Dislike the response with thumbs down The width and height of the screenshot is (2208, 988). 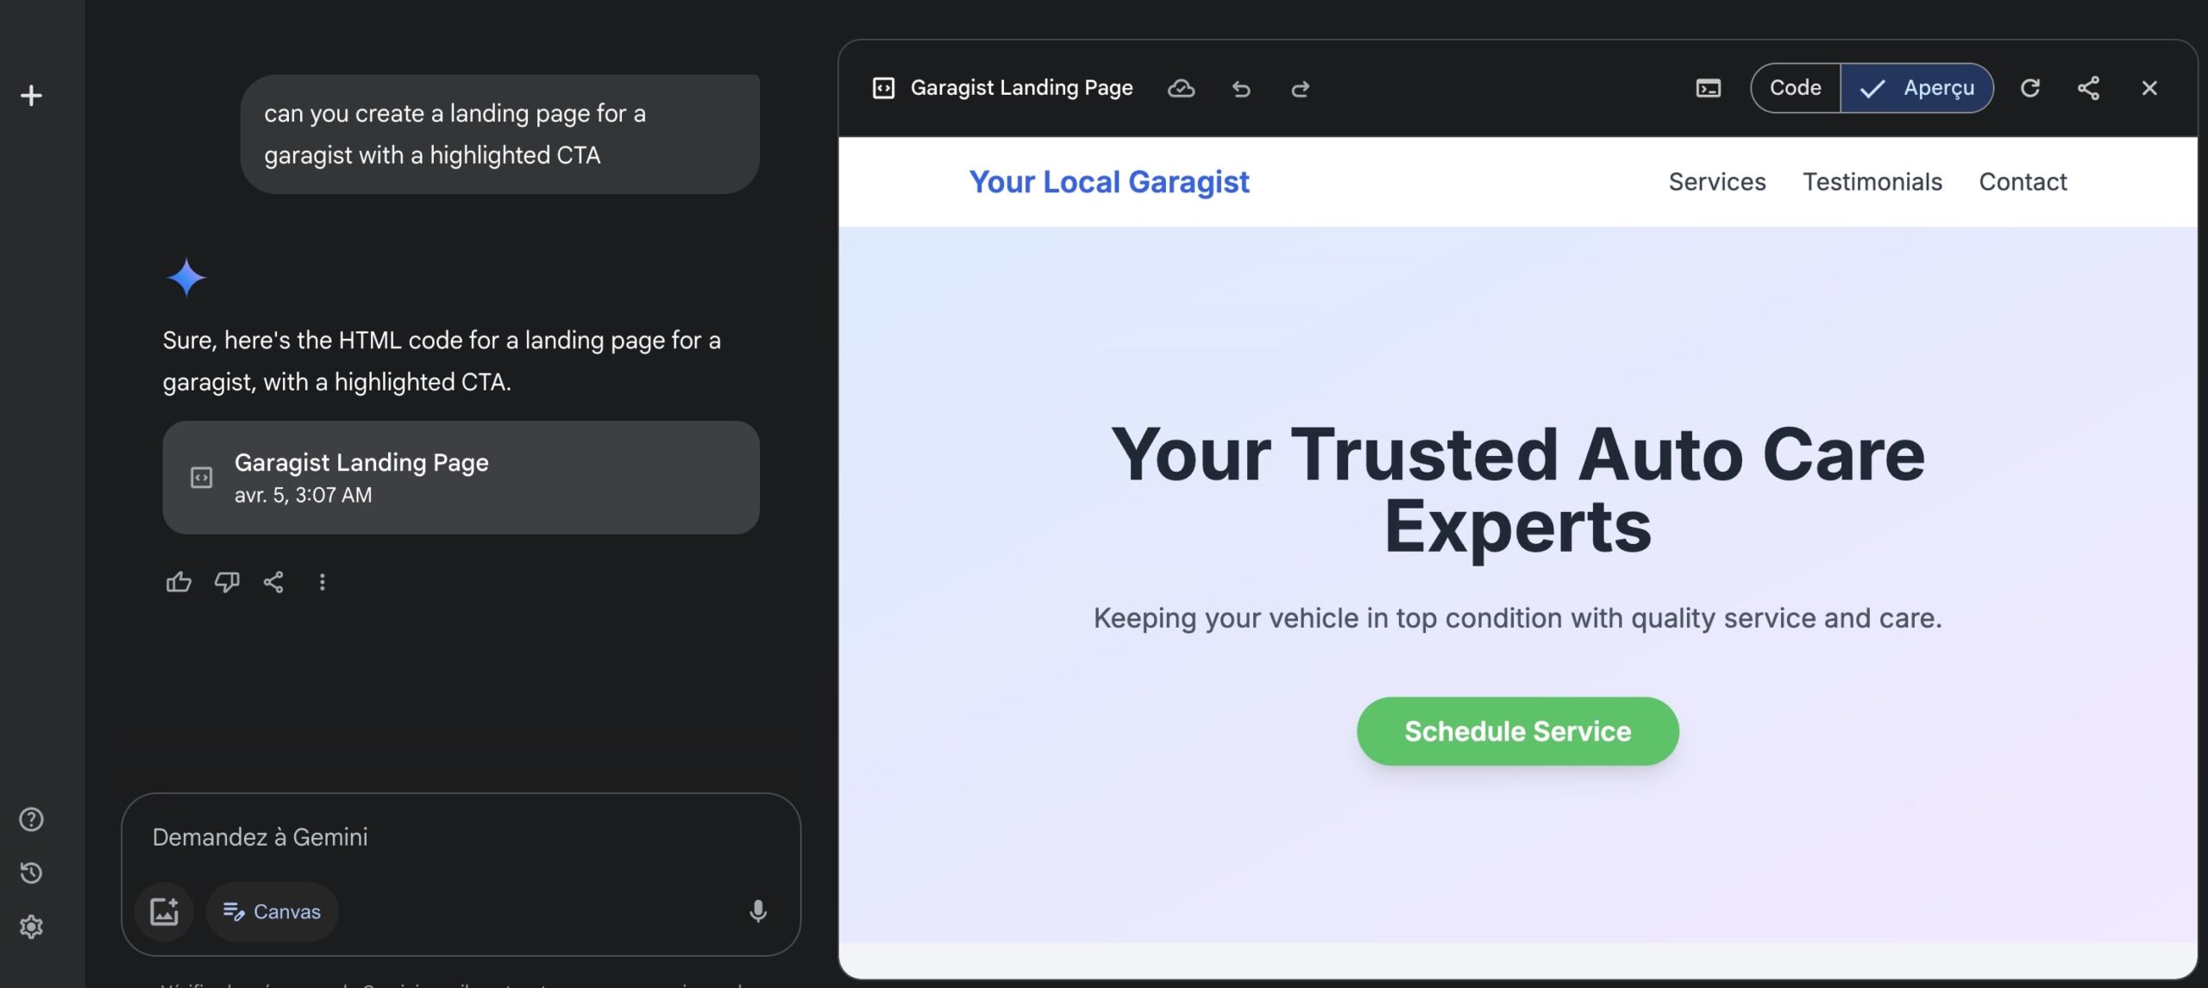[x=227, y=582]
